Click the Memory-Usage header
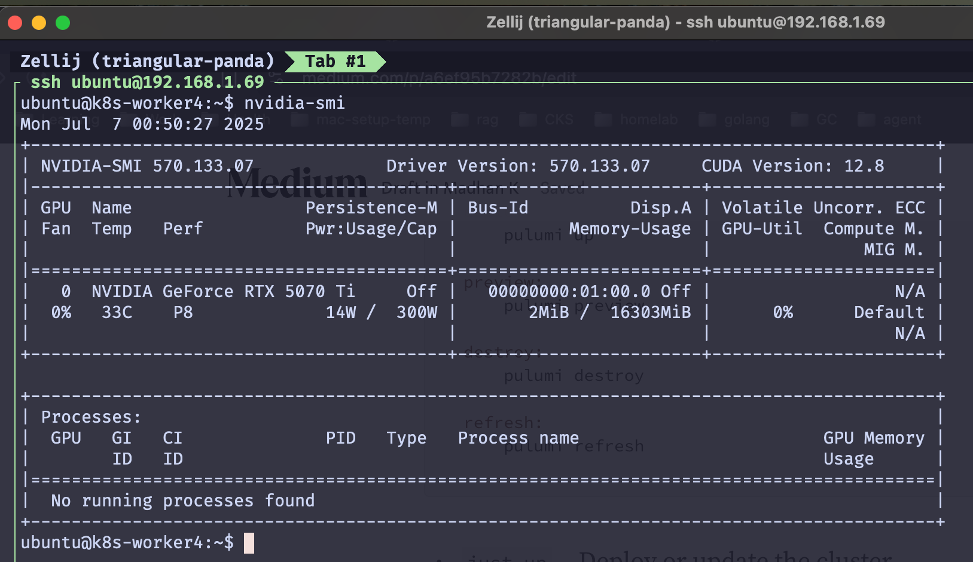Viewport: 973px width, 562px height. click(x=630, y=228)
